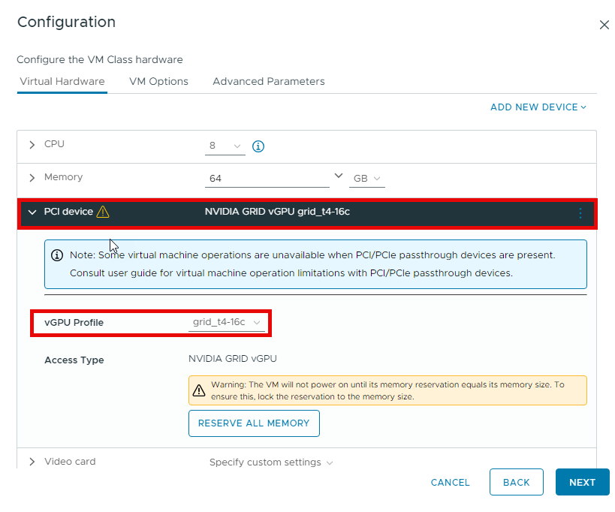
Task: Open the Add New Device menu
Action: coord(538,107)
